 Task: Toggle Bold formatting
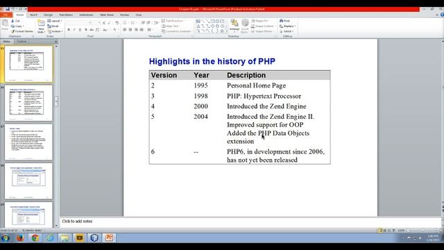[69, 30]
